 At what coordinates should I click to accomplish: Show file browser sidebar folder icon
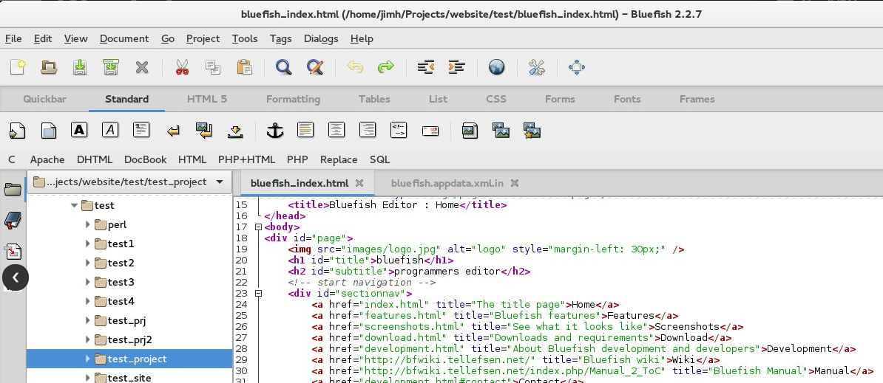(x=13, y=189)
